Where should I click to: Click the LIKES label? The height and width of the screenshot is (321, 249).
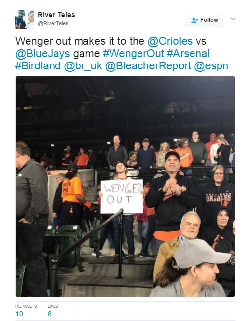click(x=53, y=306)
